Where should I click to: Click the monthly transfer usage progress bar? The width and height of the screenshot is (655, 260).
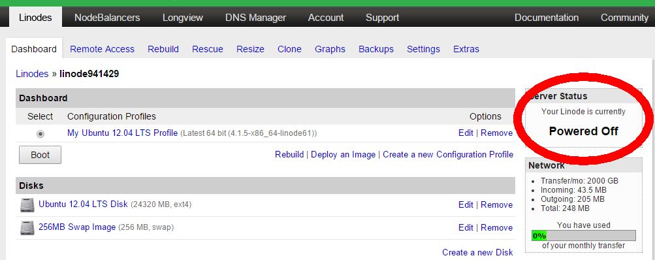pyautogui.click(x=584, y=235)
